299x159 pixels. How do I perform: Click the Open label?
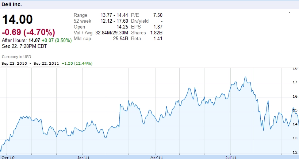pos(79,27)
